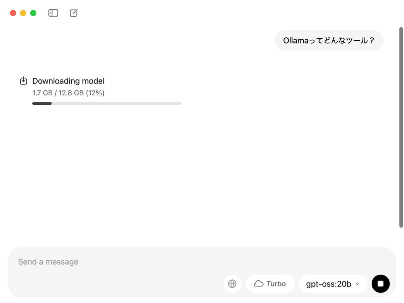This screenshot has width=404, height=303.
Task: Click the 1.7 GB / 12.8 GB (12%) text
Action: (x=68, y=93)
